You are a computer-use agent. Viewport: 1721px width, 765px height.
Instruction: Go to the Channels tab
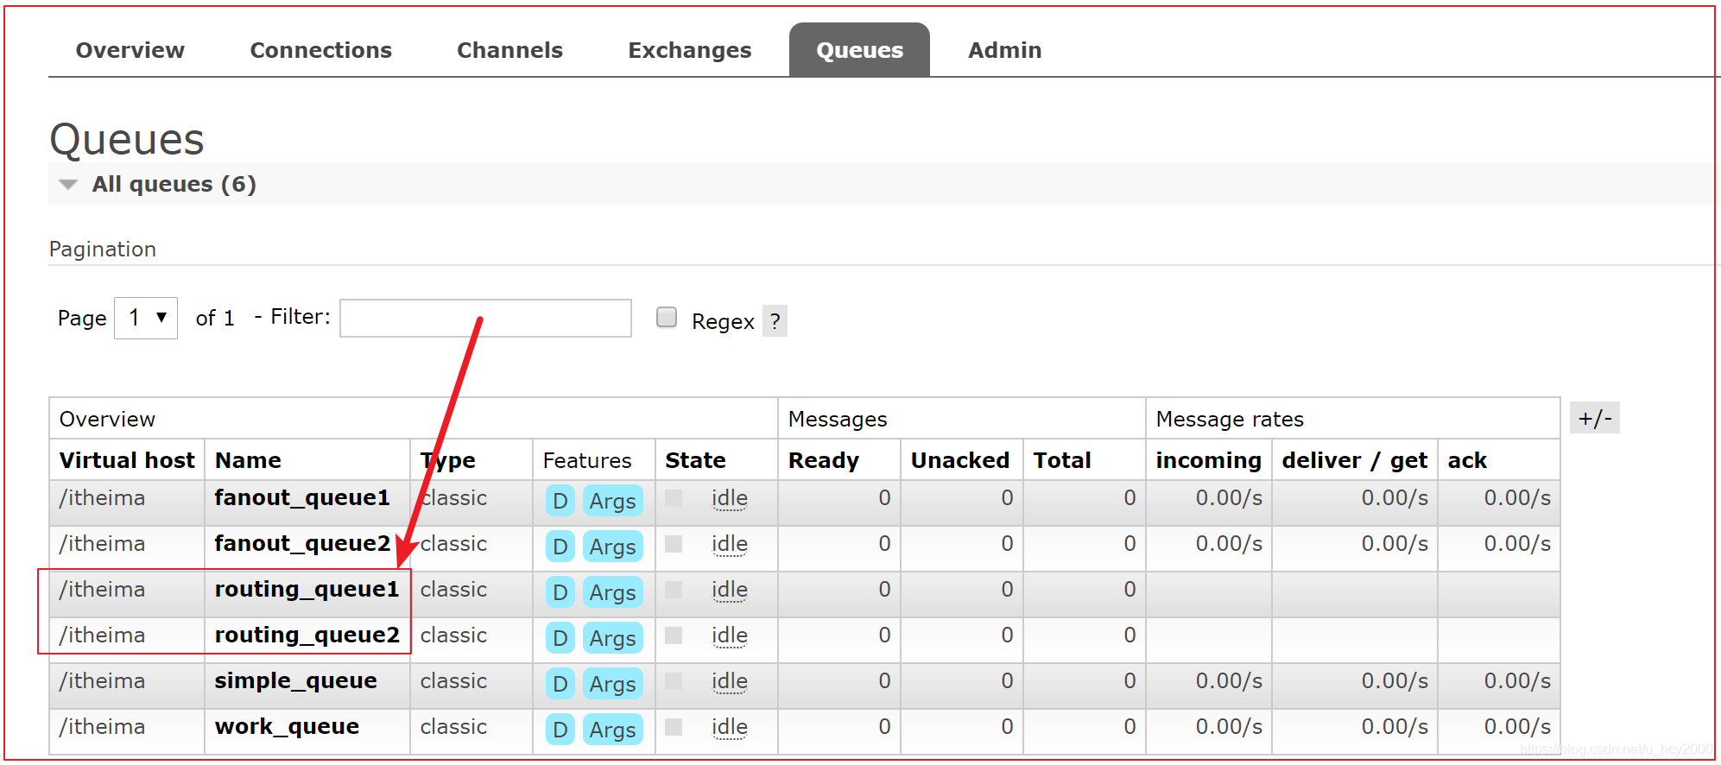point(509,50)
